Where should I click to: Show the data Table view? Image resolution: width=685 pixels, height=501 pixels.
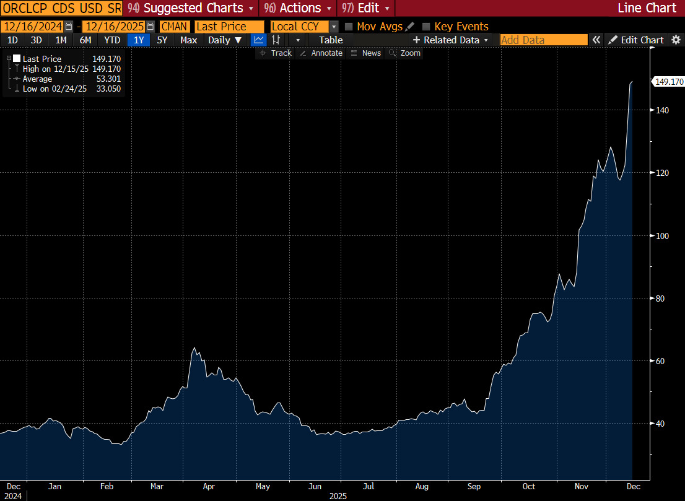click(x=331, y=40)
